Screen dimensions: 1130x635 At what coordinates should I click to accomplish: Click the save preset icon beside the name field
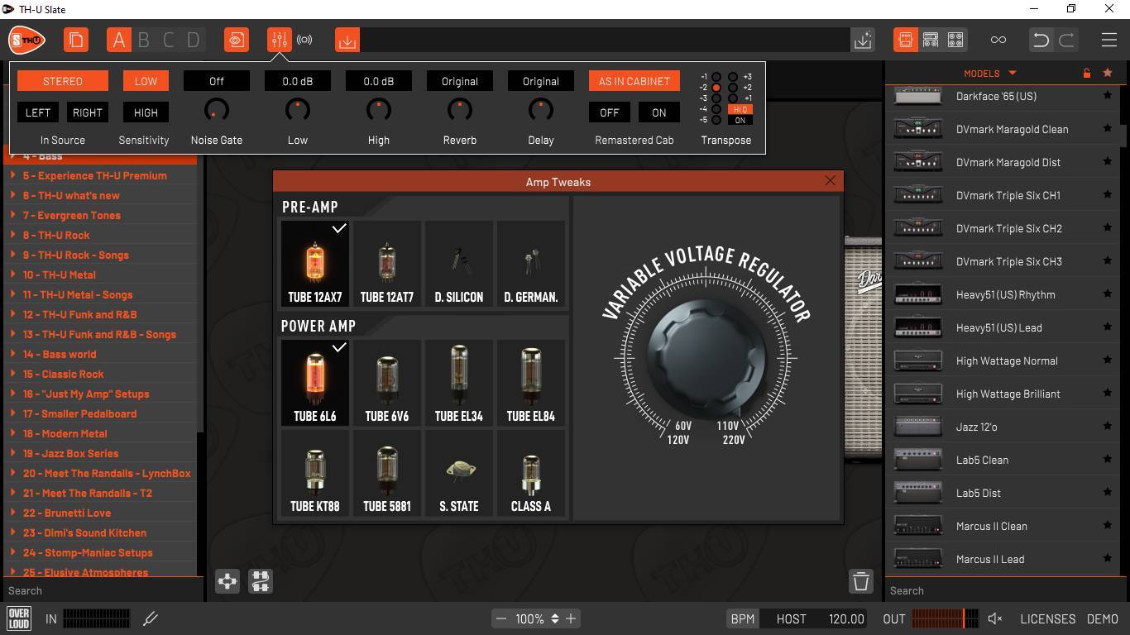[863, 40]
